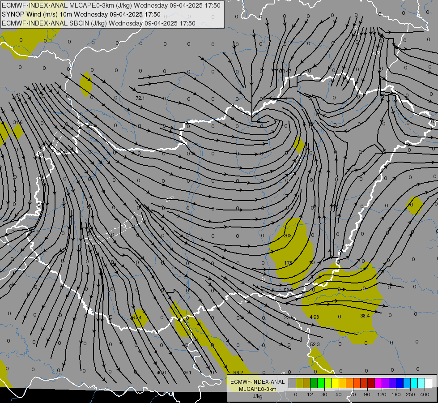438x403 pixels.
Task: Click the map value 208
Action: point(288,236)
